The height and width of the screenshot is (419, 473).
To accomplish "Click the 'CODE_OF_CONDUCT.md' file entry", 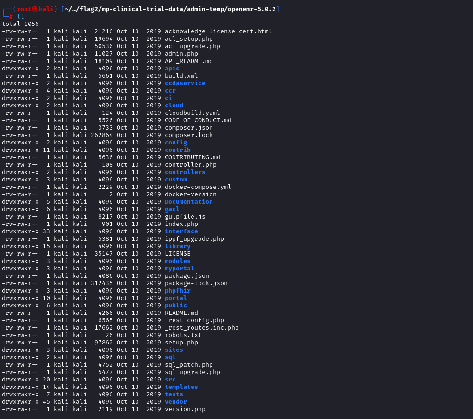I will coord(198,120).
